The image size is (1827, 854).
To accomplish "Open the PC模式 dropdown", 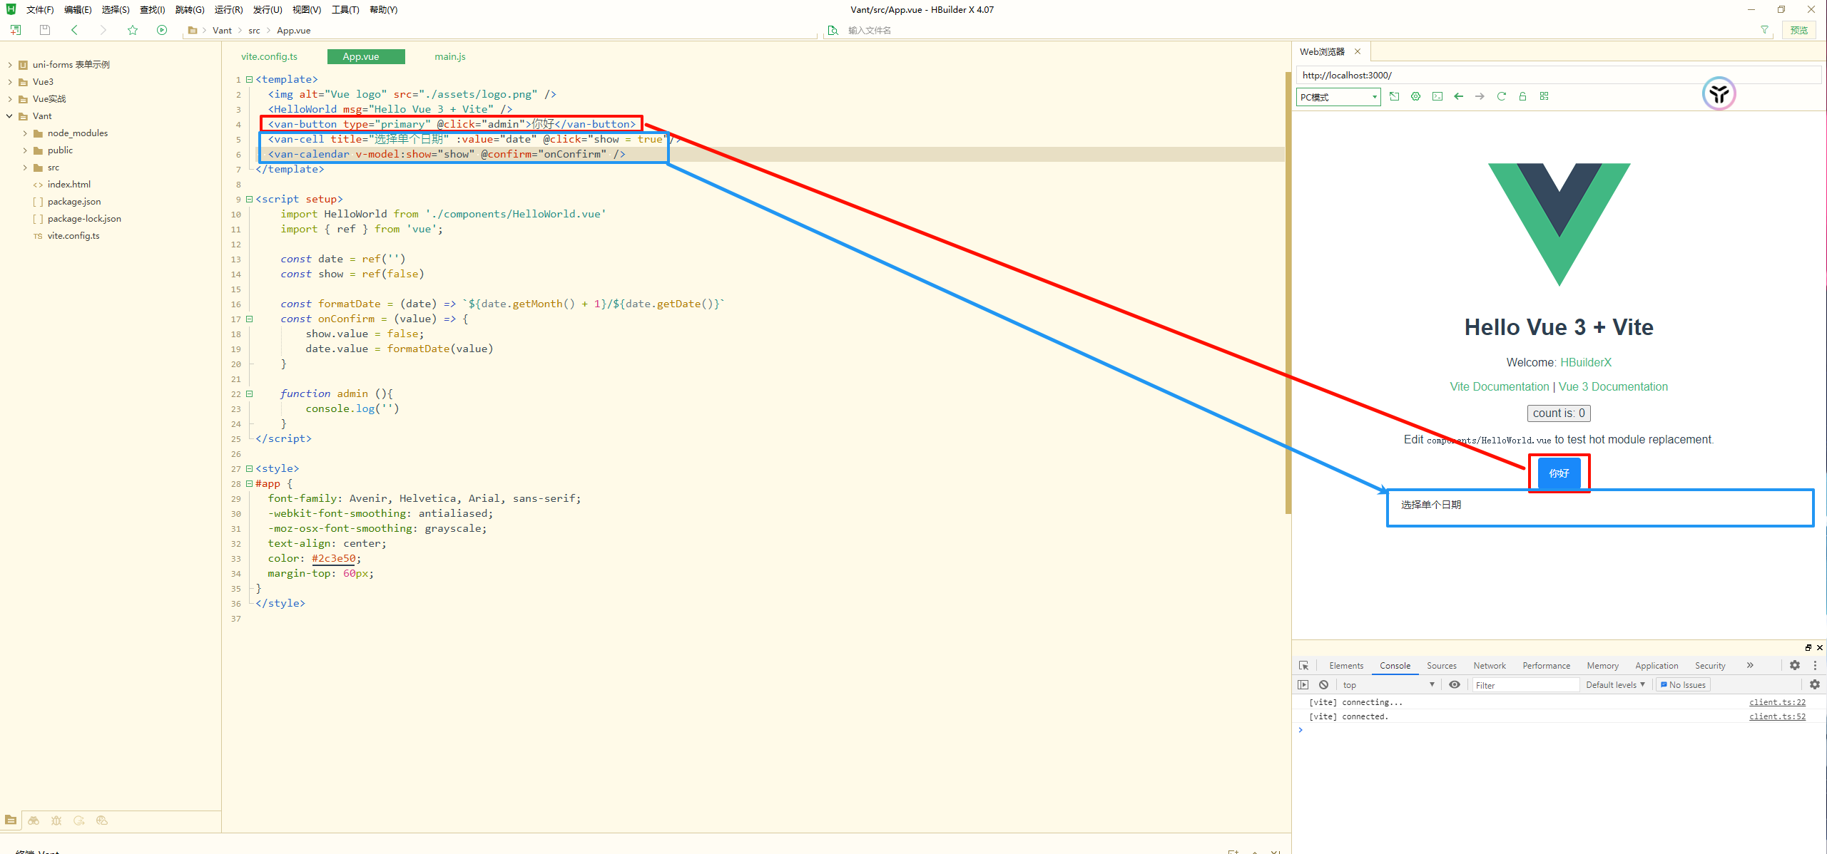I will point(1338,97).
